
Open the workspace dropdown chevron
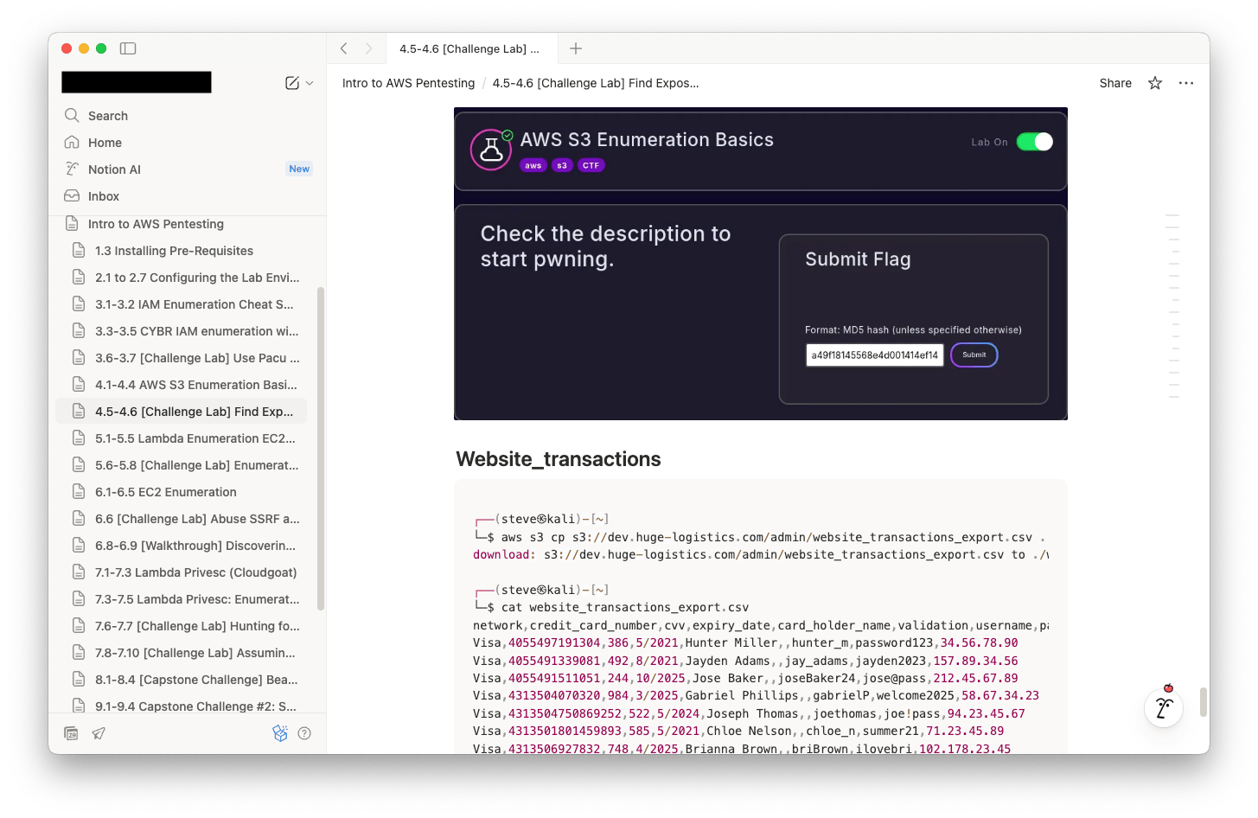pos(310,83)
